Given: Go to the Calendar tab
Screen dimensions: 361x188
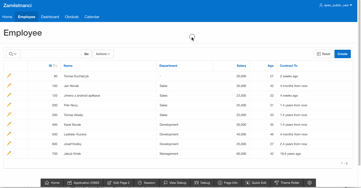Looking at the screenshot, I should [92, 17].
